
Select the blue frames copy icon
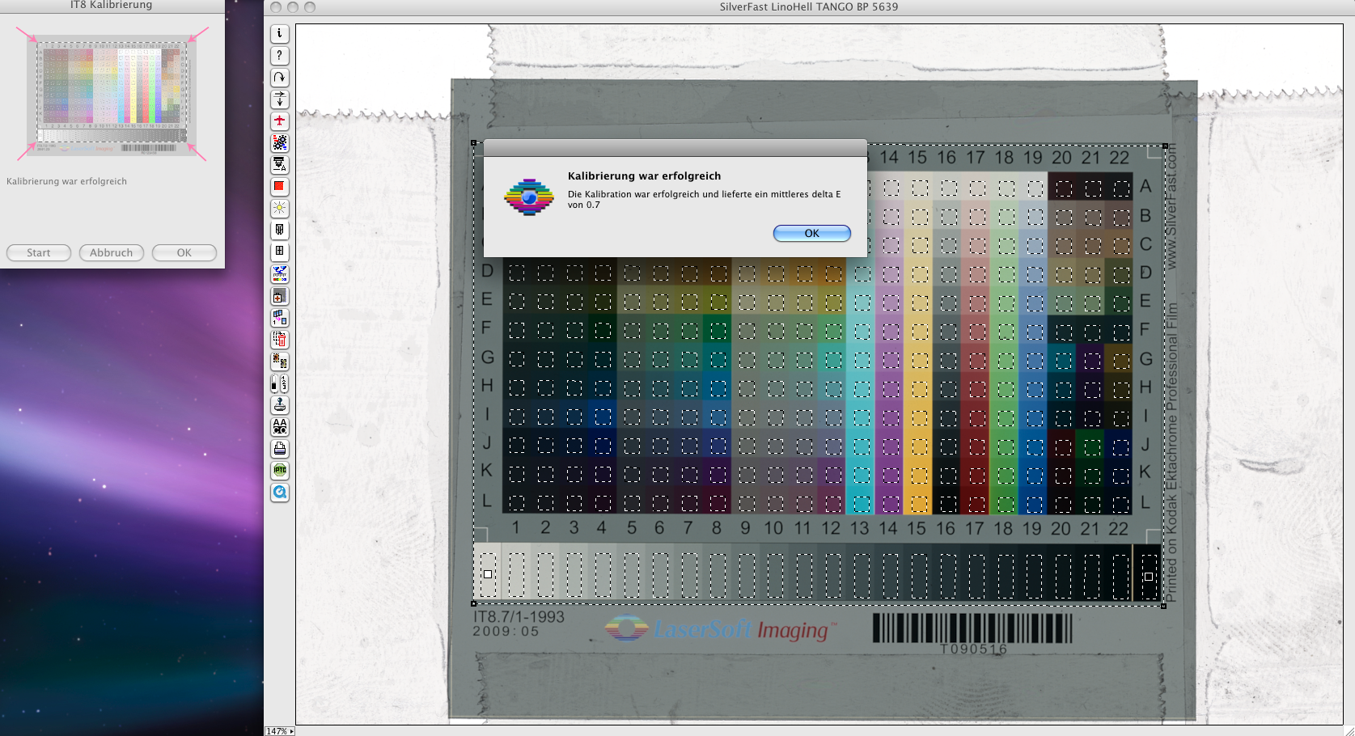[279, 318]
